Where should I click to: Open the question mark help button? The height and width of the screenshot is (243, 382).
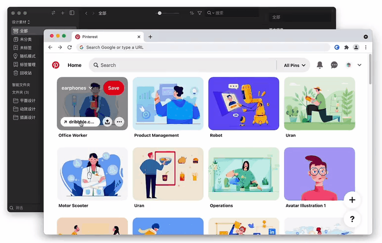pos(352,219)
